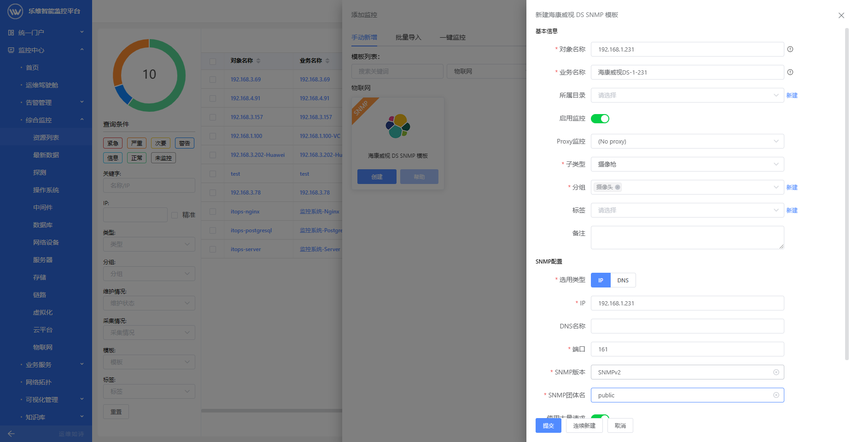
Task: Select the DNS option for 选用类型
Action: point(623,280)
